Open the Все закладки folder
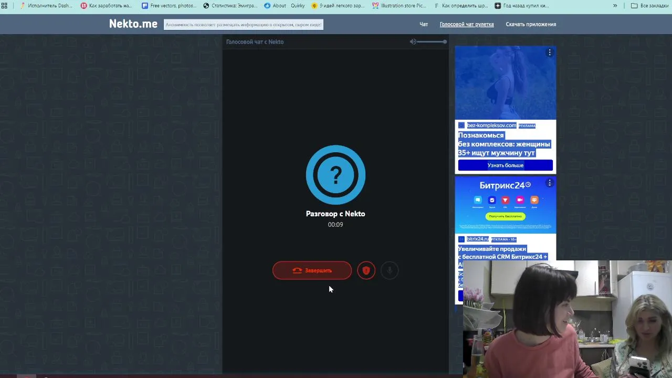Screen dimensions: 672x378 coord(650,6)
